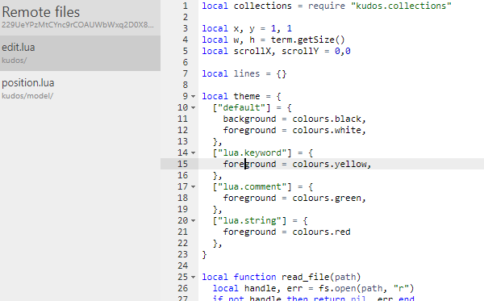The width and height of the screenshot is (484, 301).
Task: Select gutter line number 15
Action: [182, 164]
